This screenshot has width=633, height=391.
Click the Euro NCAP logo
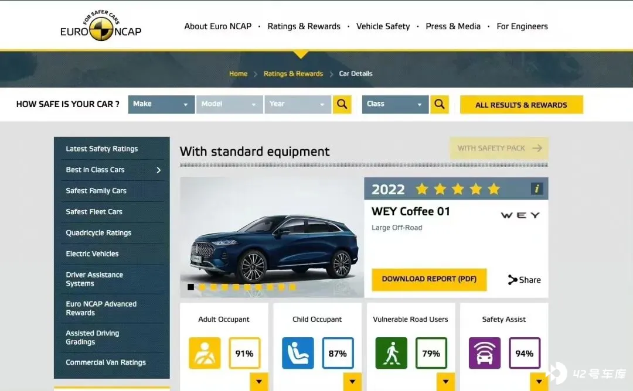[101, 25]
